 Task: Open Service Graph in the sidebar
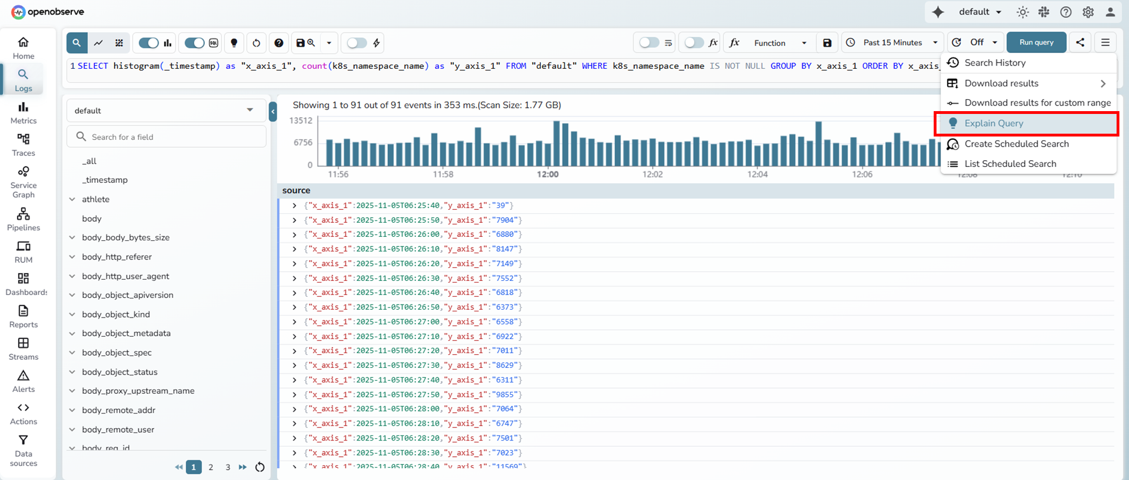pyautogui.click(x=23, y=182)
